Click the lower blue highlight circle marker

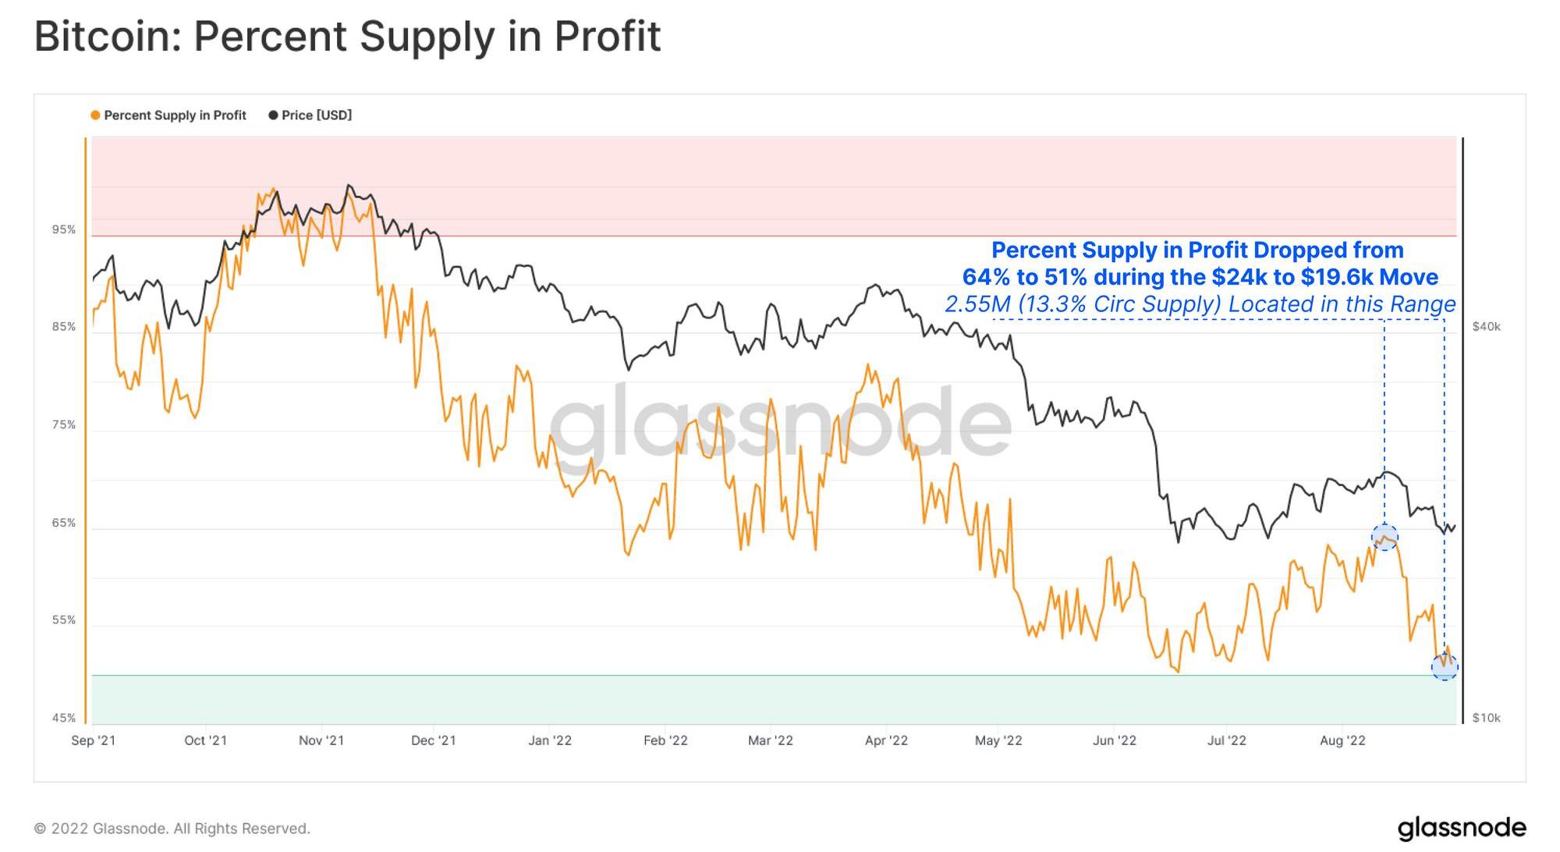(x=1445, y=667)
